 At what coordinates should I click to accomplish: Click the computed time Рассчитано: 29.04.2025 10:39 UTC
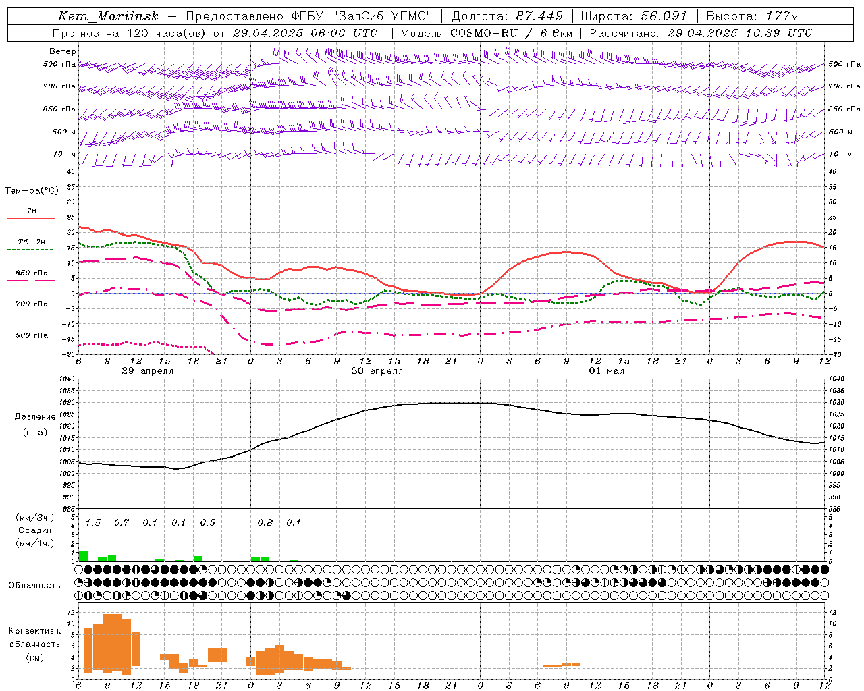[x=701, y=33]
